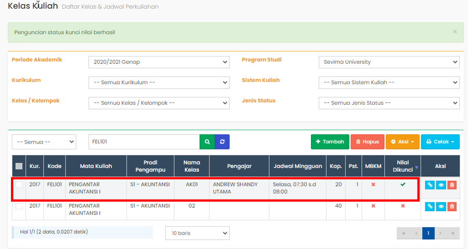Check the checkbox for class 02 row
The height and width of the screenshot is (249, 468).
(19, 206)
